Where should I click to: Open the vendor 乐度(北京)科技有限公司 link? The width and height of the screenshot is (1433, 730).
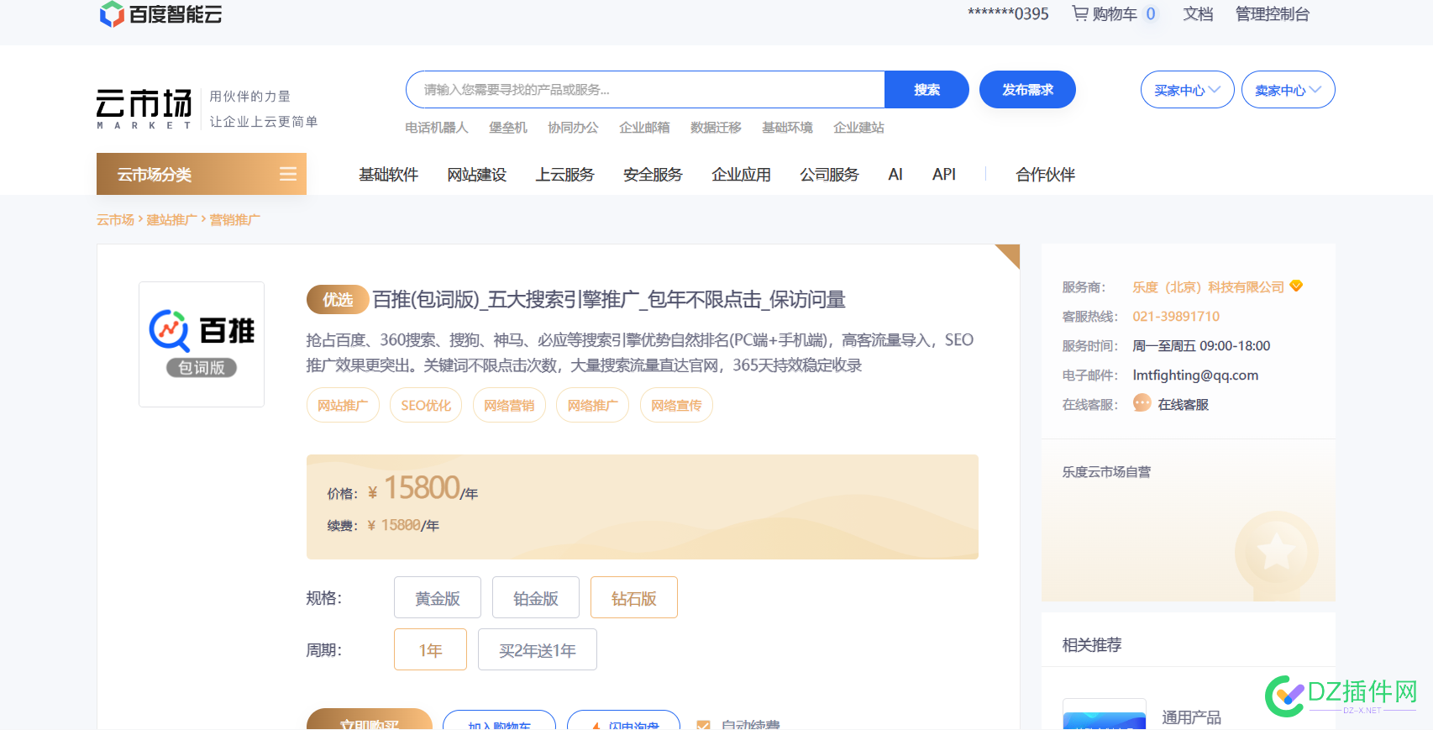pyautogui.click(x=1208, y=286)
